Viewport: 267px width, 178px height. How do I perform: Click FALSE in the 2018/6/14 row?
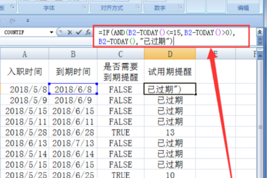pos(121,153)
